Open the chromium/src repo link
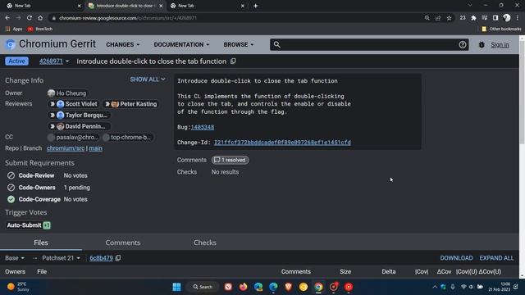The height and width of the screenshot is (295, 525). (66, 148)
